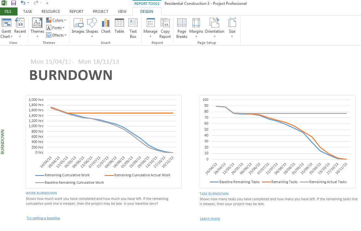361x231 pixels.
Task: Click the start date 'Mon 15/04/13'
Action: pyautogui.click(x=51, y=62)
